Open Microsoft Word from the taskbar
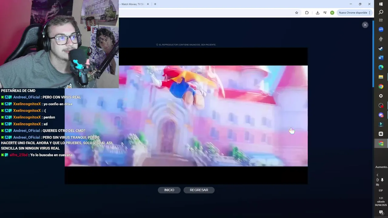Viewport: 388px width, 218px height. (x=381, y=58)
